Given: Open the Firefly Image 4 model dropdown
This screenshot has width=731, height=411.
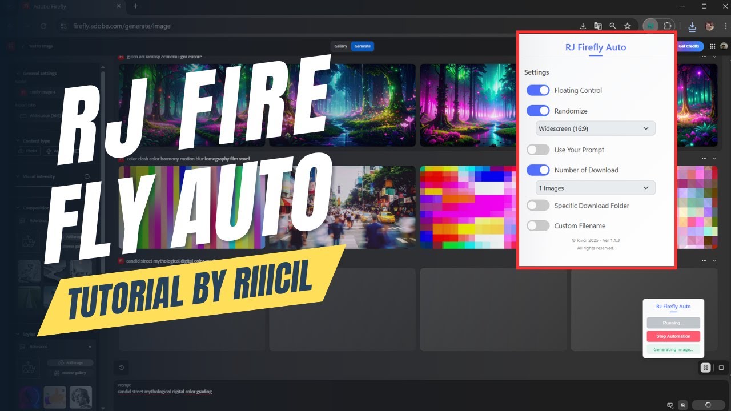Looking at the screenshot, I should [55, 91].
